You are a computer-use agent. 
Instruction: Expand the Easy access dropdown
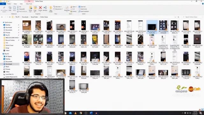coord(62,9)
